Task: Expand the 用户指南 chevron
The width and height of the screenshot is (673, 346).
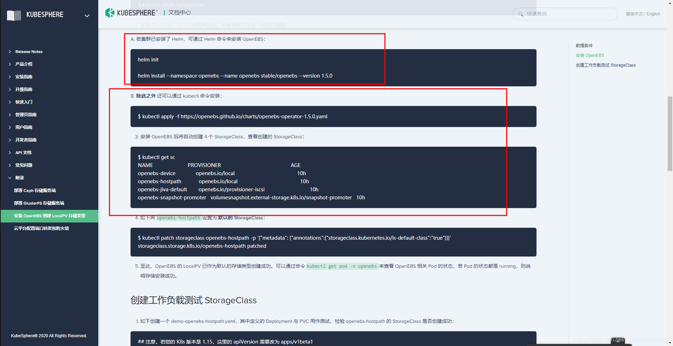Action: point(10,127)
